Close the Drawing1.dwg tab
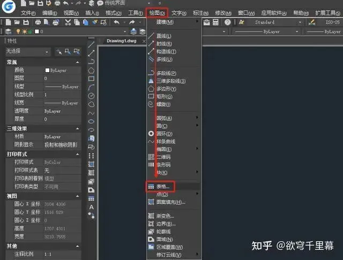Screen dimensions: 343x260 click(x=144, y=41)
